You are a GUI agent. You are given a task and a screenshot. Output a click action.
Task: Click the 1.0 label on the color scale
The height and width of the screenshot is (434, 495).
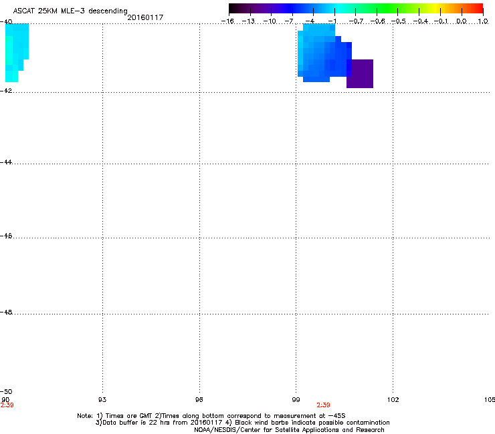[483, 21]
